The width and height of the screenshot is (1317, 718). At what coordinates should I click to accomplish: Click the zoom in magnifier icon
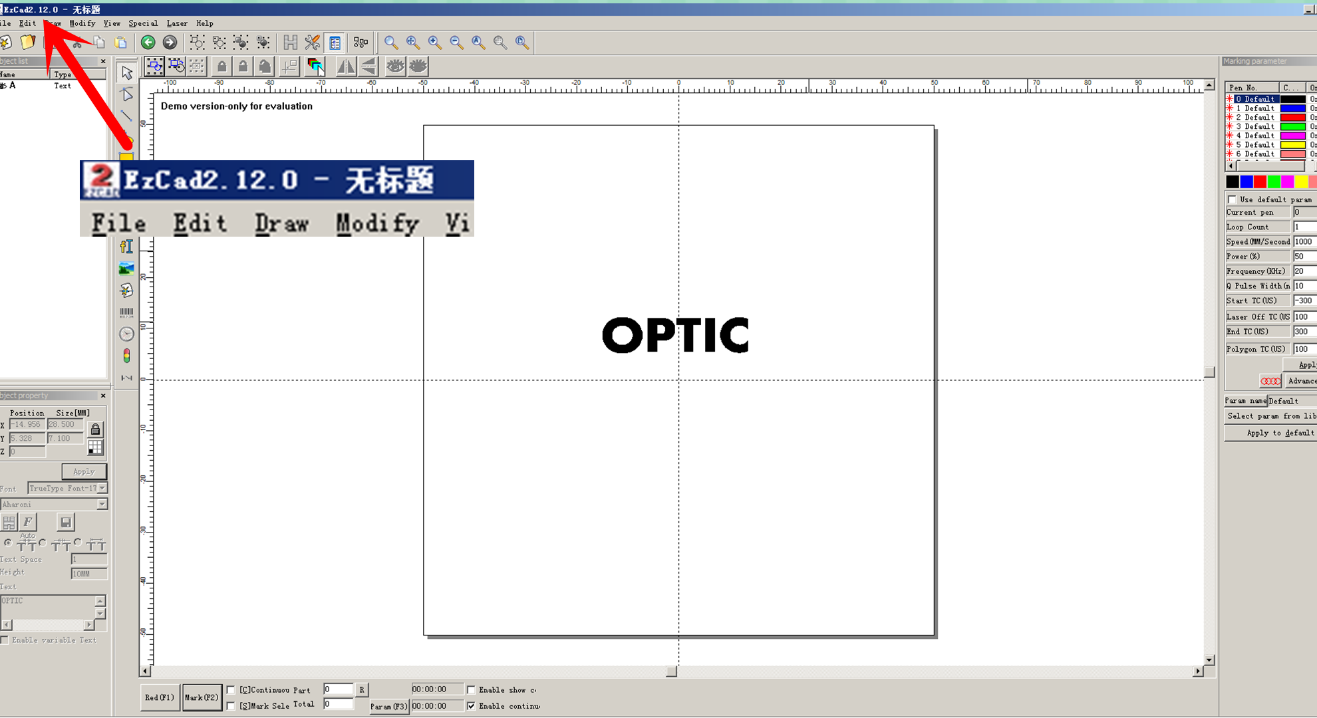click(435, 43)
